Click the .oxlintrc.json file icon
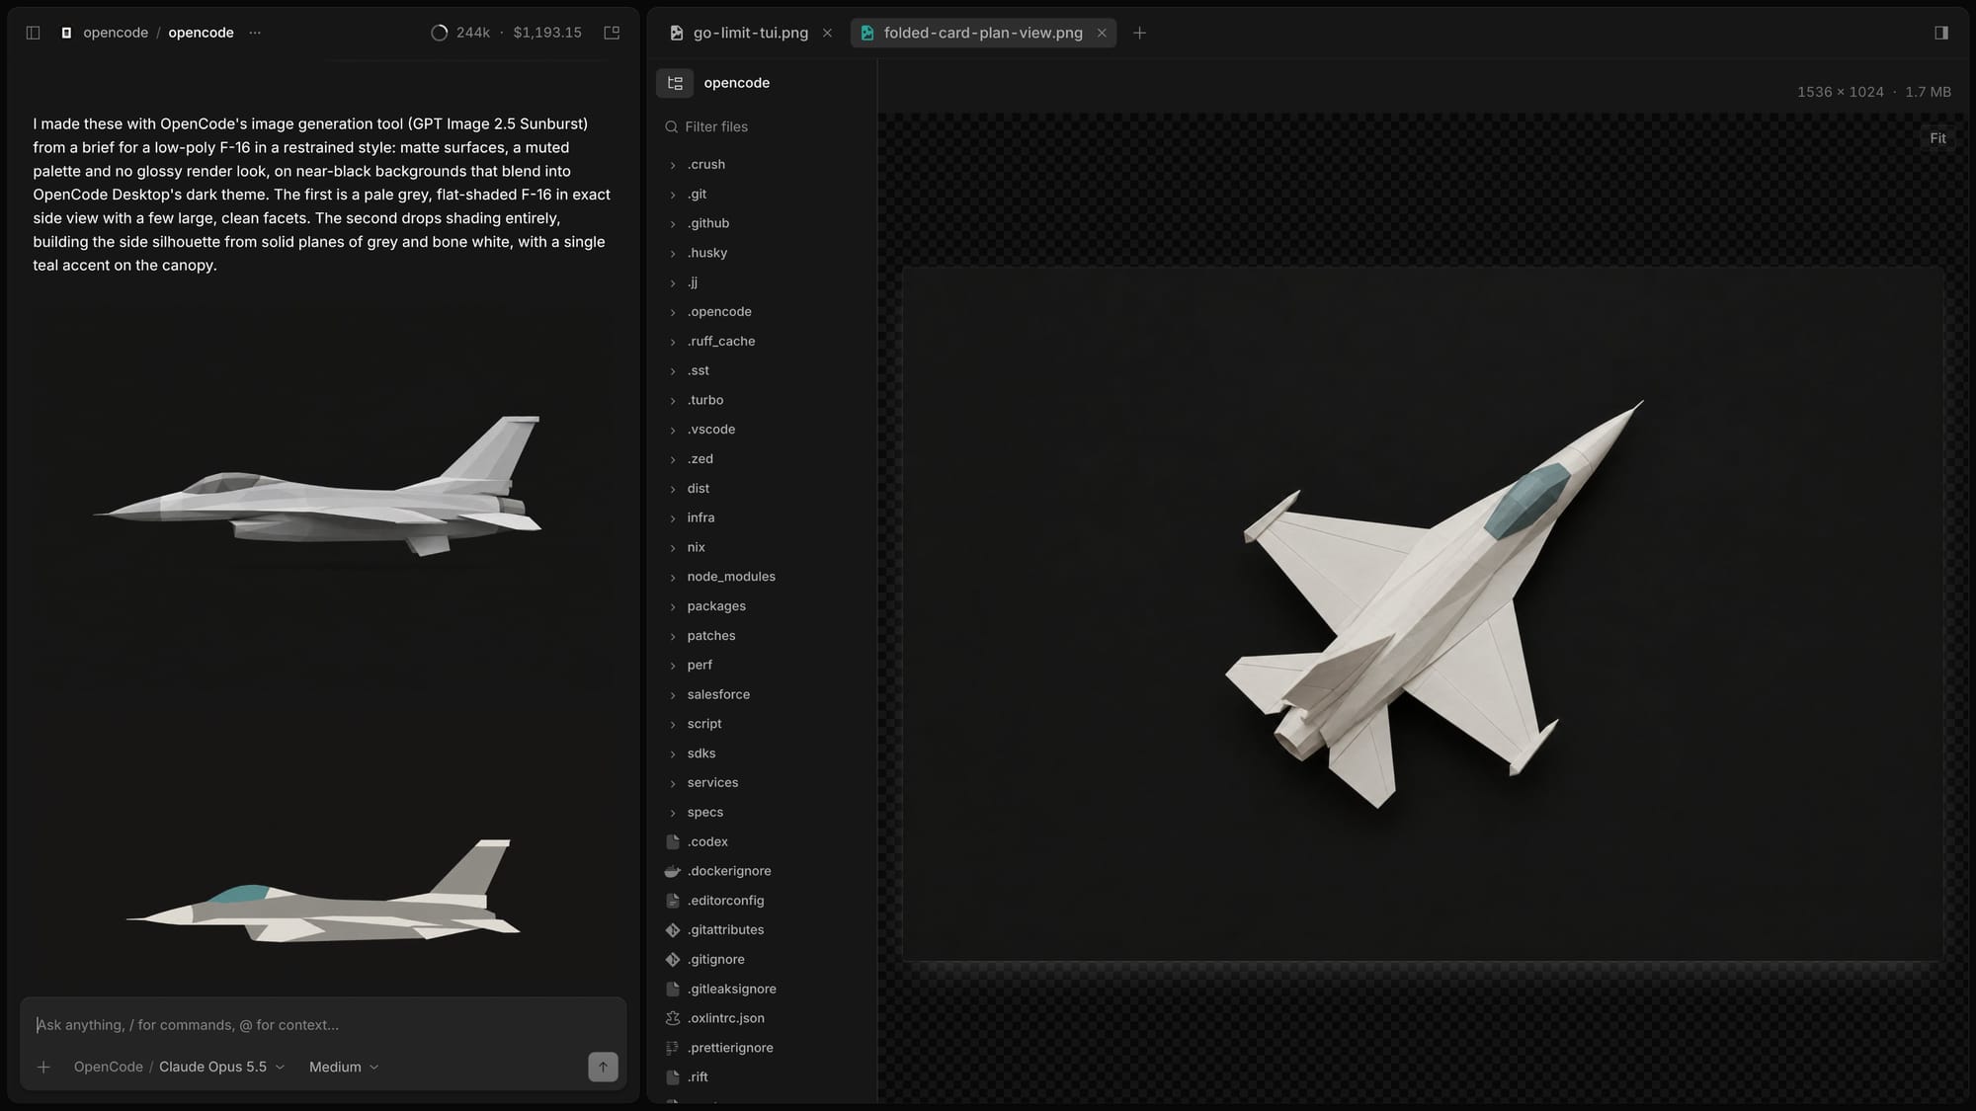 tap(673, 1018)
